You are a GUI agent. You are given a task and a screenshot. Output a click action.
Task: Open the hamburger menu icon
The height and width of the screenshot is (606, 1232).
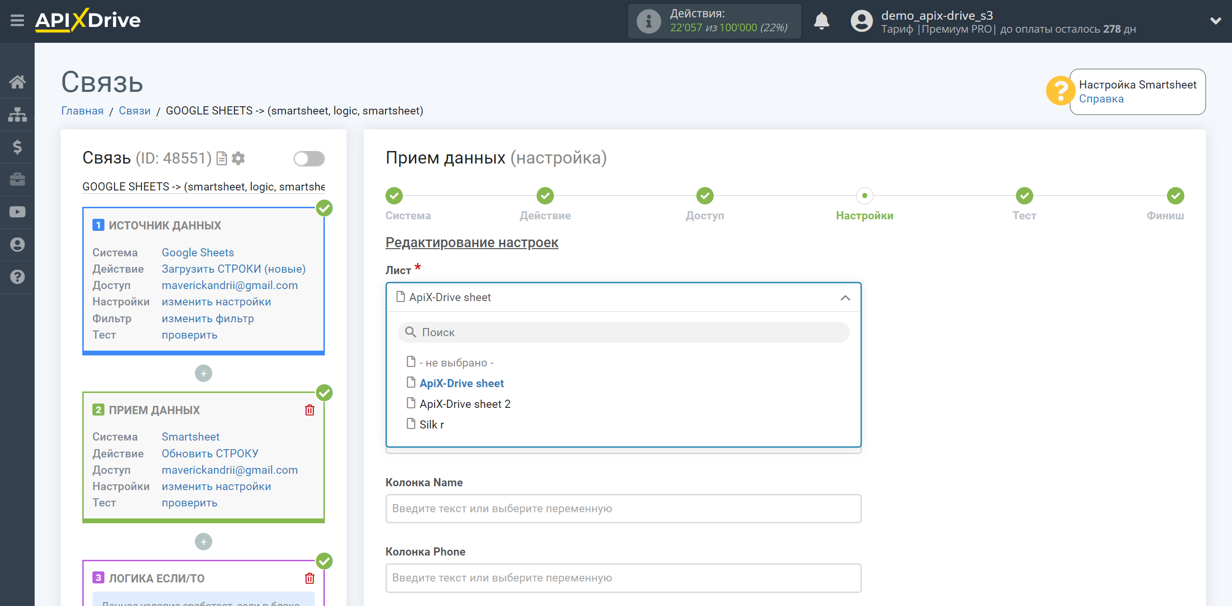tap(17, 21)
